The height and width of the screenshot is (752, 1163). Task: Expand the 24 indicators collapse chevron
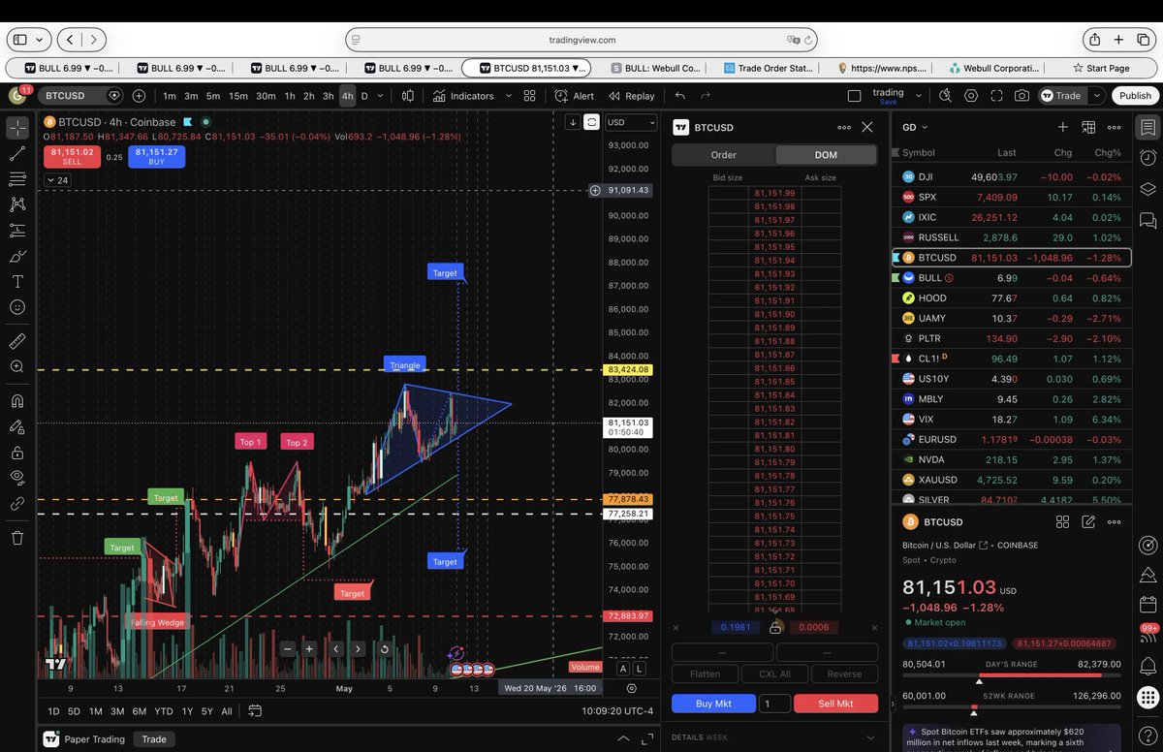(x=57, y=180)
